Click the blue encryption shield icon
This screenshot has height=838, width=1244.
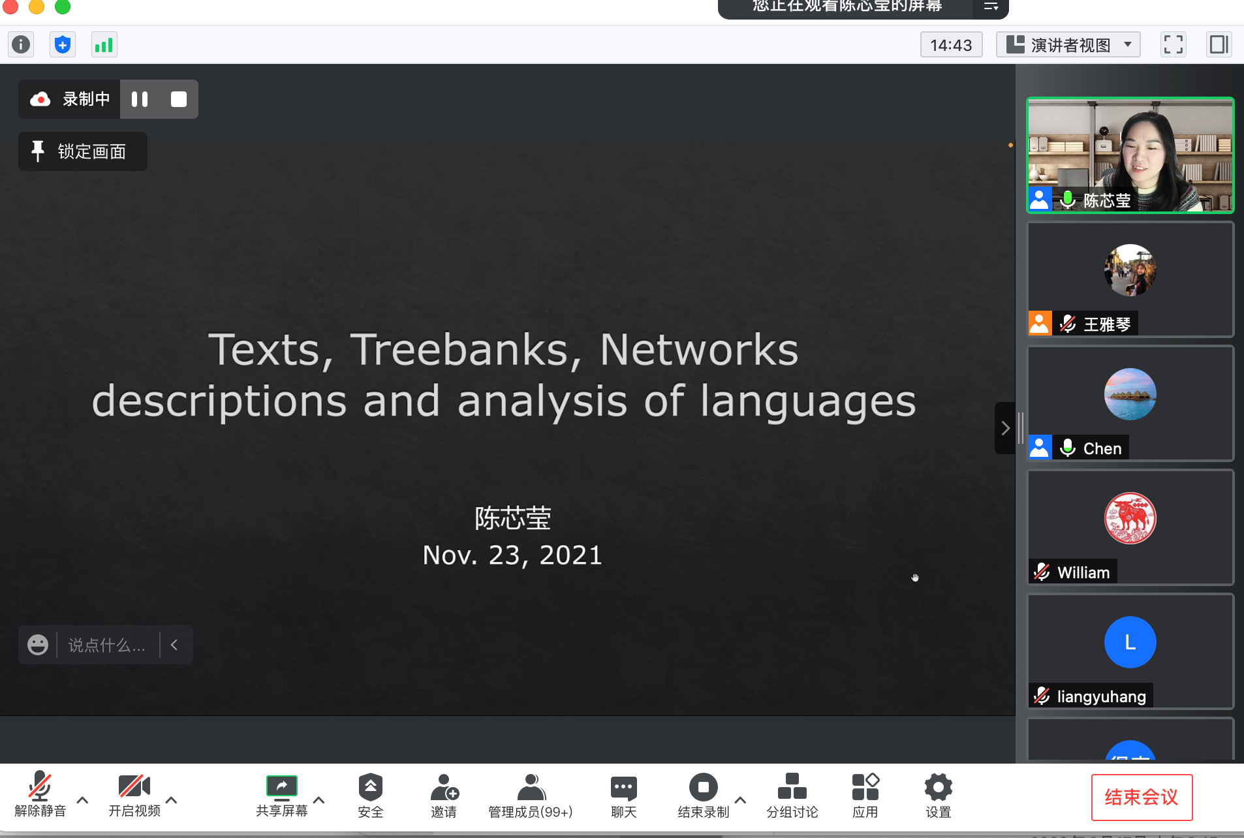tap(63, 44)
